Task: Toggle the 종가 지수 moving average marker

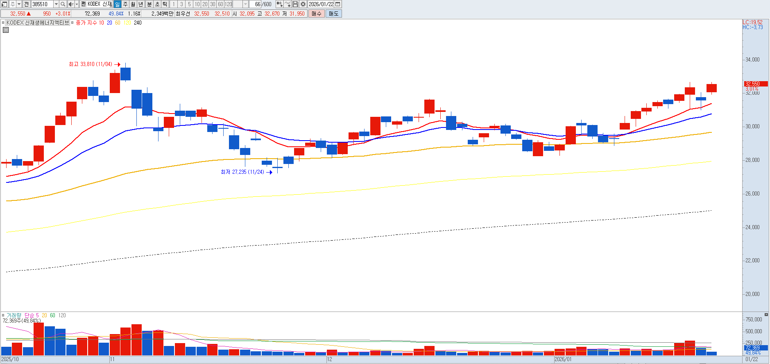Action: click(x=72, y=23)
